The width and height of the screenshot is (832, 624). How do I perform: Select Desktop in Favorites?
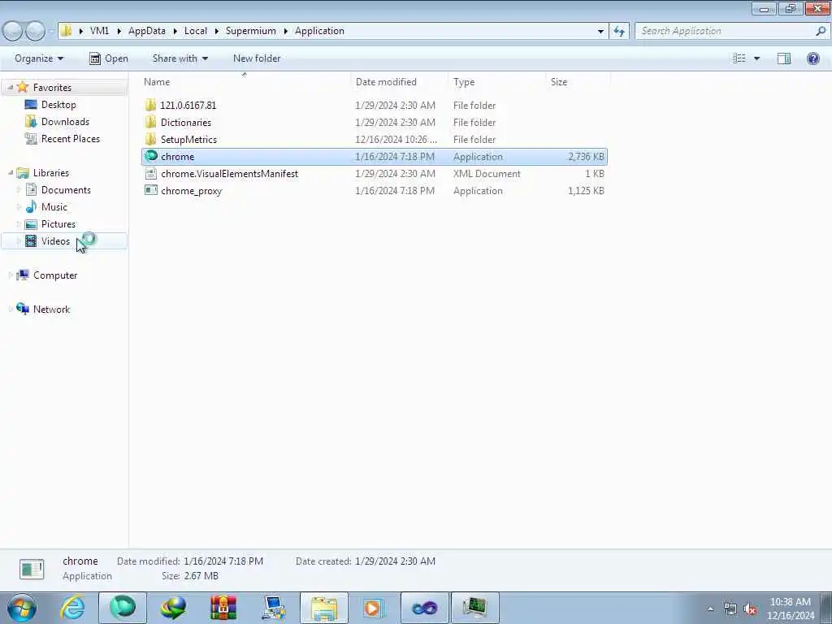58,105
